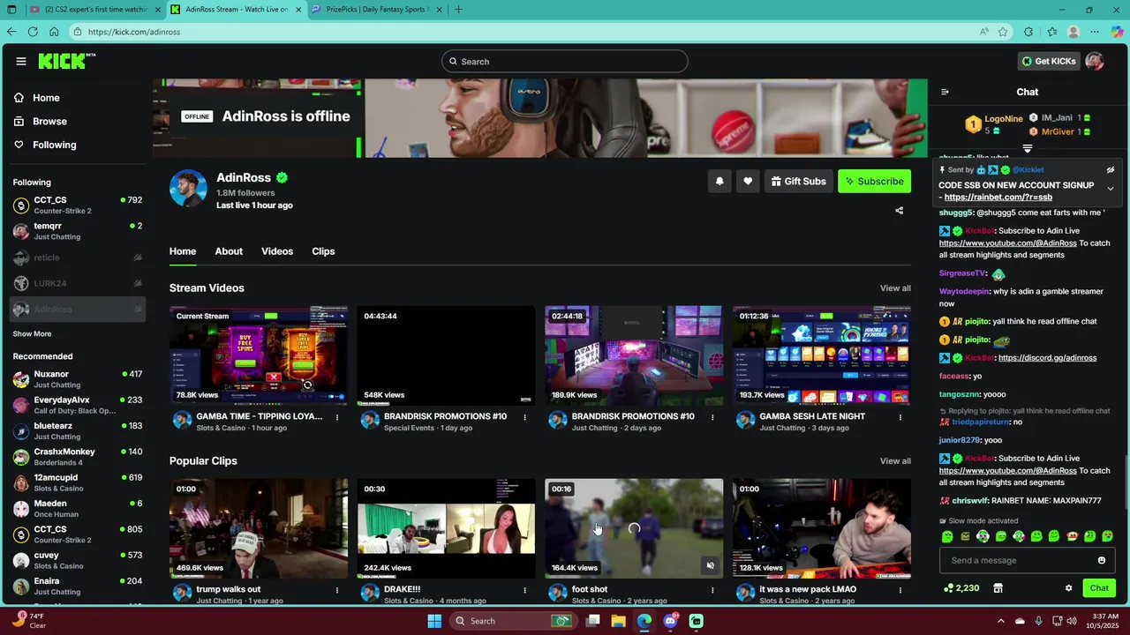Open the reticle offline channel in Following

pos(78,258)
